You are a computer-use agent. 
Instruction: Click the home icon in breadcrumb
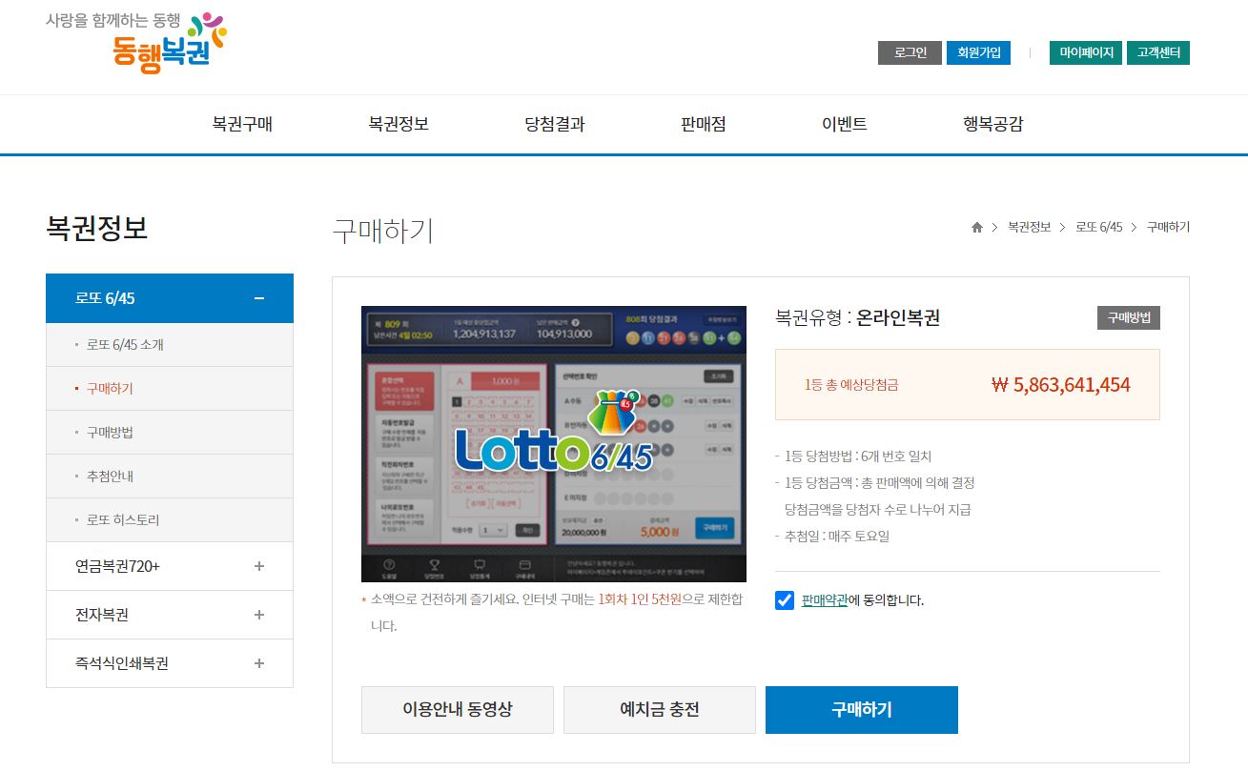977,227
